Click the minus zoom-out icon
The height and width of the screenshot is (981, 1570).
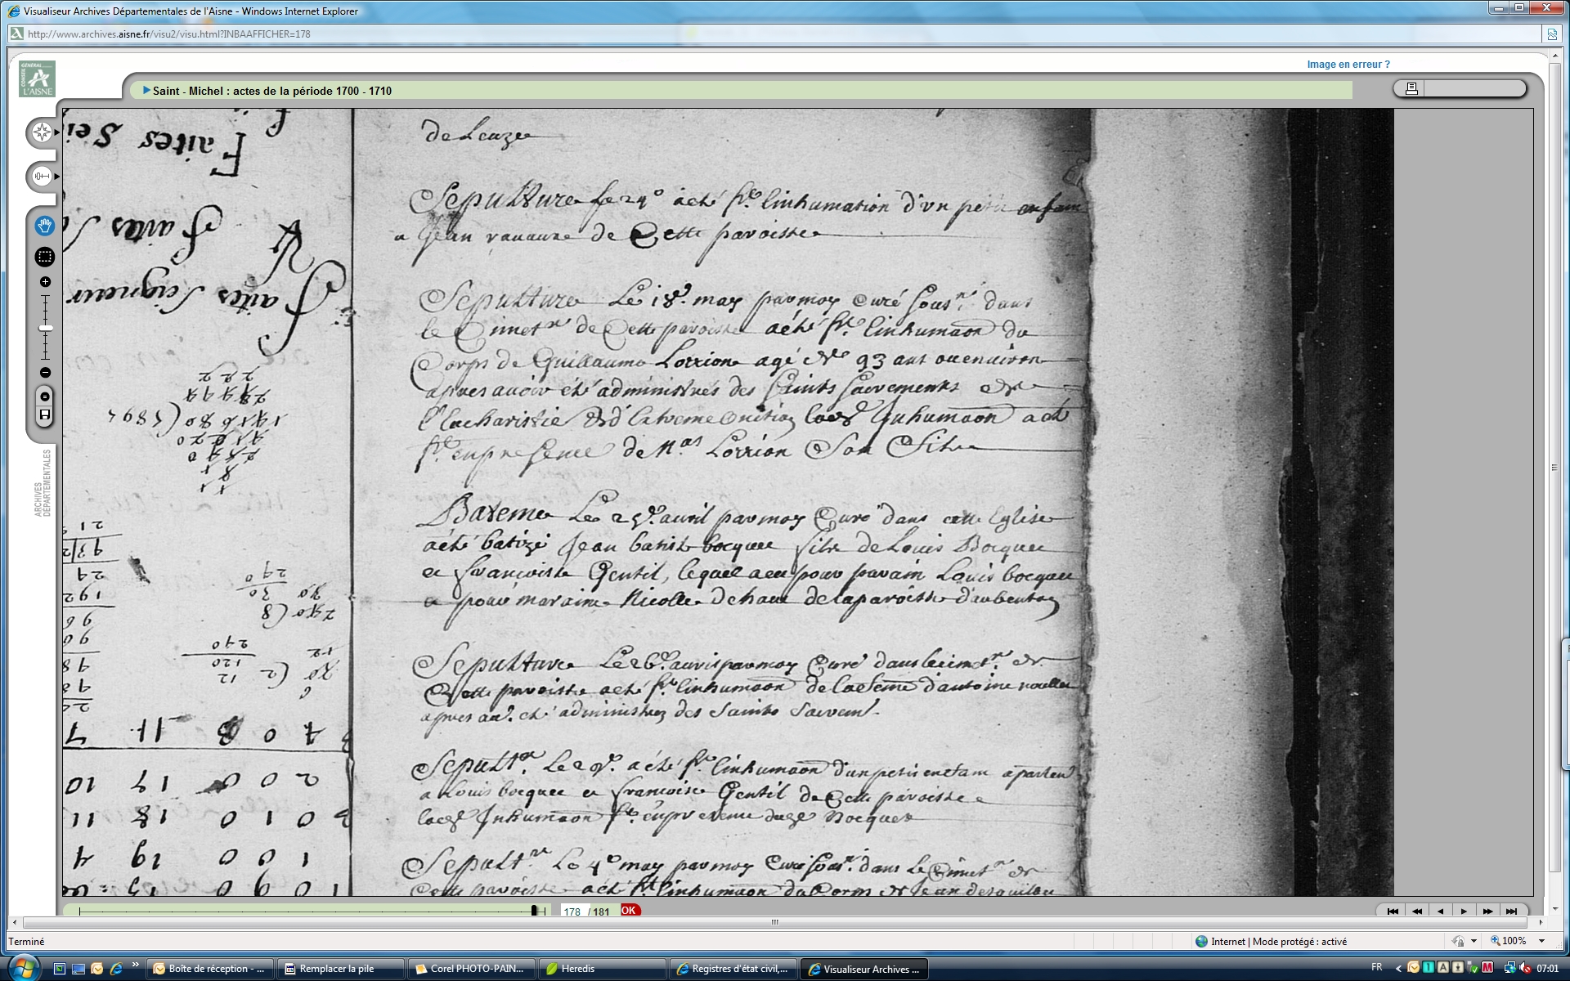45,373
